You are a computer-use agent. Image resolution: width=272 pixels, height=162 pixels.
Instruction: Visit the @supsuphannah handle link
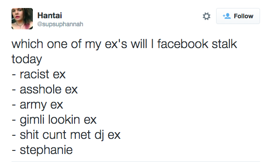[x=60, y=24]
